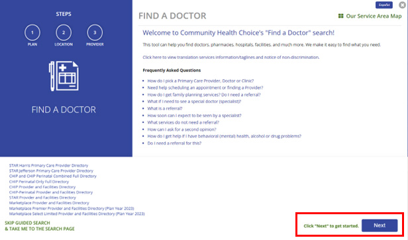
Task: Open Marketplace Provider and Facilities Directory
Action: point(49,203)
